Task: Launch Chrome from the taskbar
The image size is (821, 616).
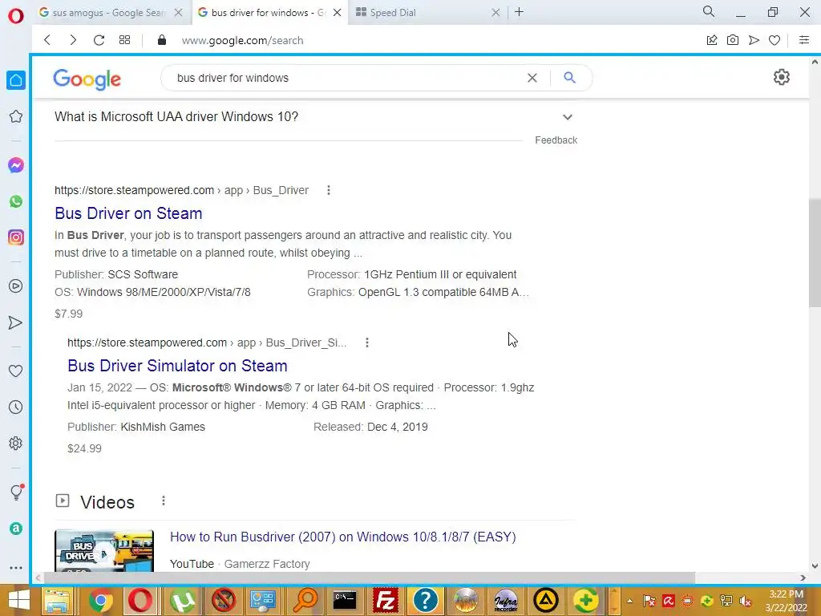Action: click(101, 600)
